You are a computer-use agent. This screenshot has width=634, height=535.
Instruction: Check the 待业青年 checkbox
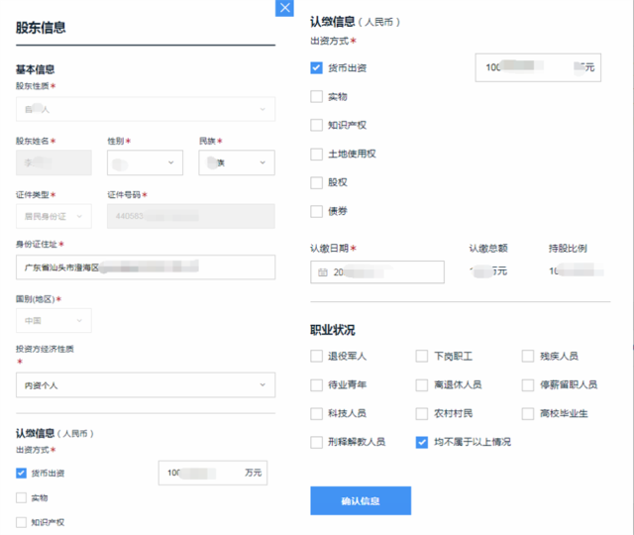[316, 385]
